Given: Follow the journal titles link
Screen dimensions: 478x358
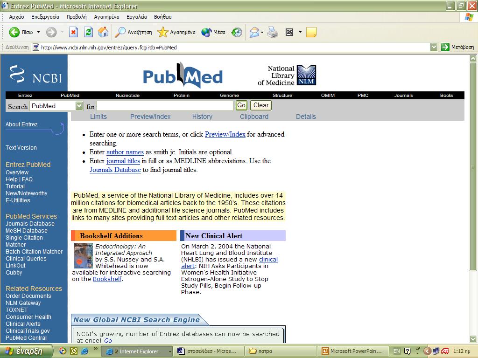Looking at the screenshot, I should pos(123,161).
